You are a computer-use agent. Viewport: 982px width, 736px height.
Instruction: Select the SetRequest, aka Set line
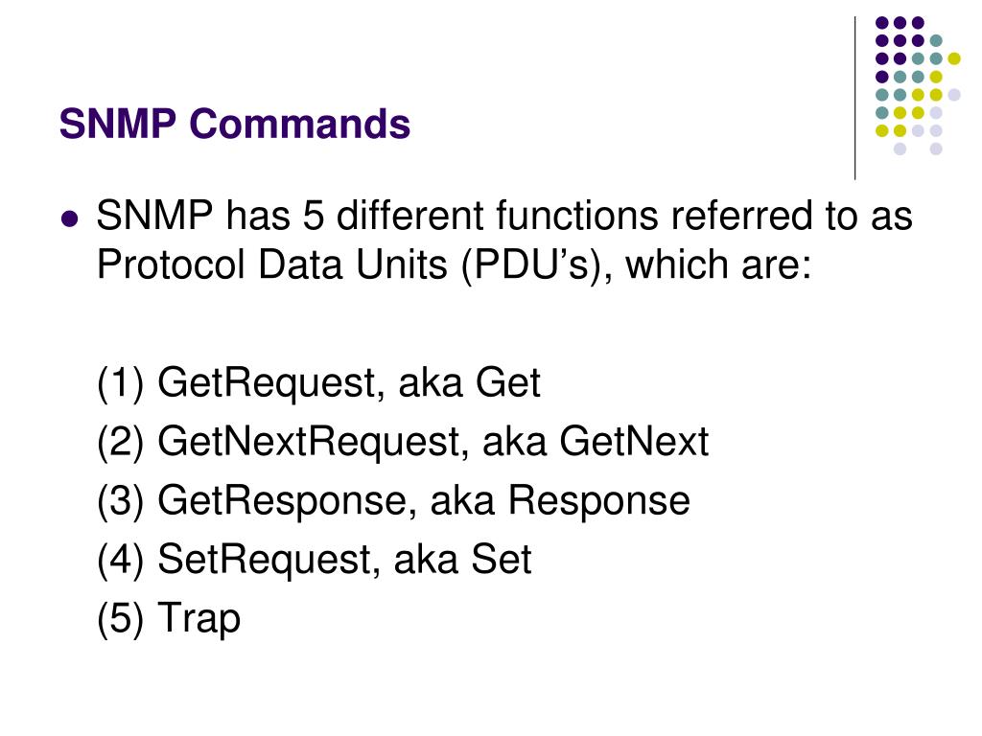pos(314,560)
